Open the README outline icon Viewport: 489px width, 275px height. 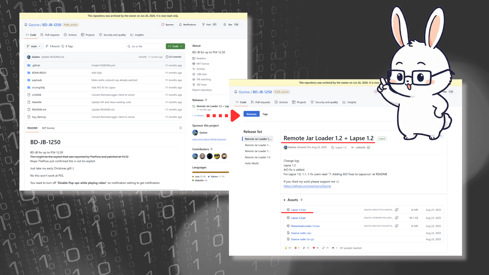(x=180, y=128)
